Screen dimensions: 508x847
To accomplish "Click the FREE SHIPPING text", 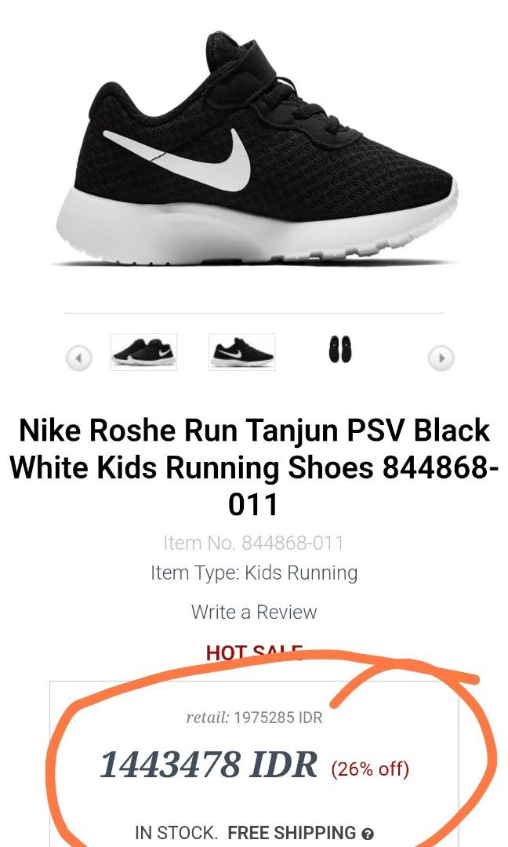I will (292, 832).
